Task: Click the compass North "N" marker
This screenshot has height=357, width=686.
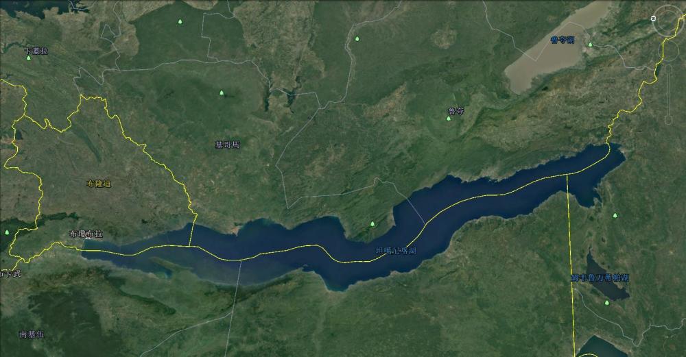Action: 653,19
